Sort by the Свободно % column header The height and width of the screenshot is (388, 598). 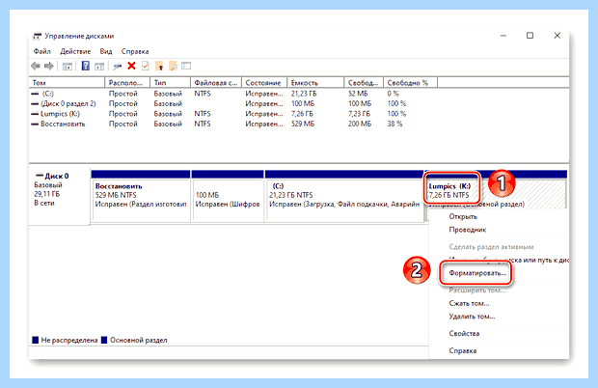(x=410, y=83)
